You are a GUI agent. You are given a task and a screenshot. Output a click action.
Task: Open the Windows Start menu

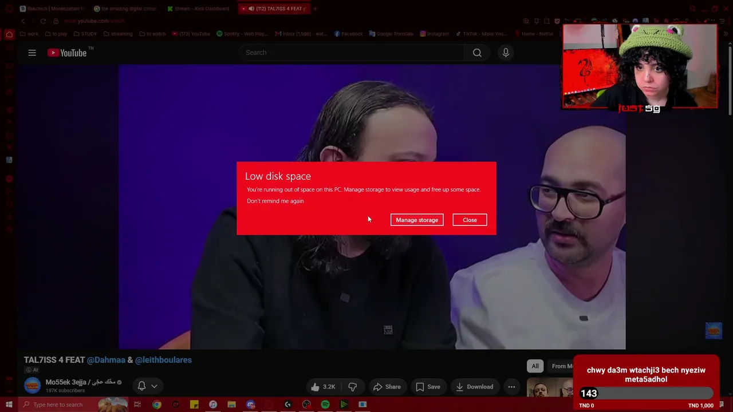pyautogui.click(x=9, y=405)
